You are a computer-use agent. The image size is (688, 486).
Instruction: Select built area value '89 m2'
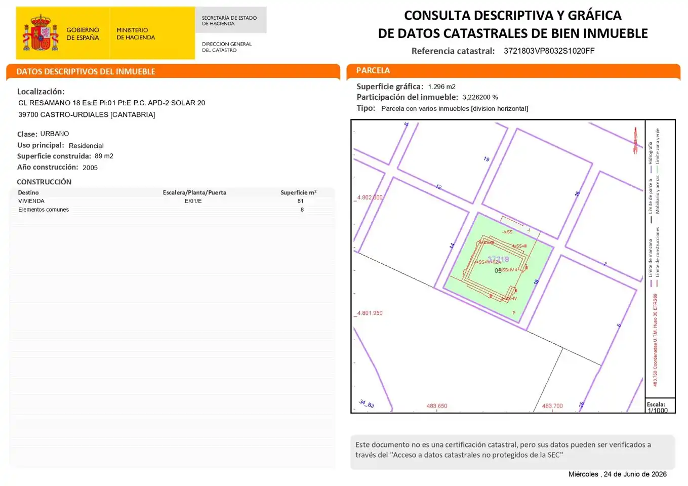pyautogui.click(x=104, y=156)
